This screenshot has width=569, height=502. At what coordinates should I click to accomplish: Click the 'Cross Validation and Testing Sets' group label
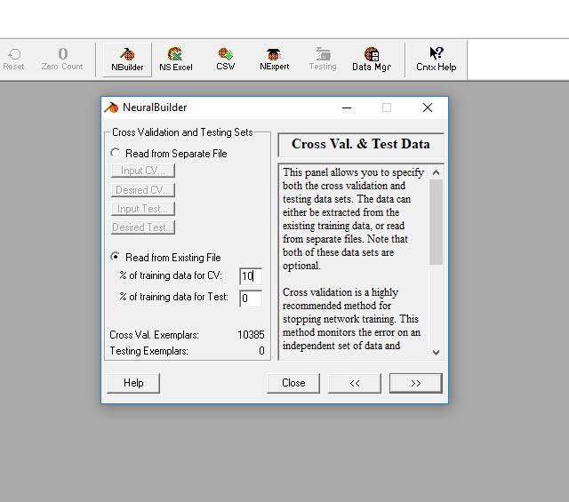(x=182, y=132)
